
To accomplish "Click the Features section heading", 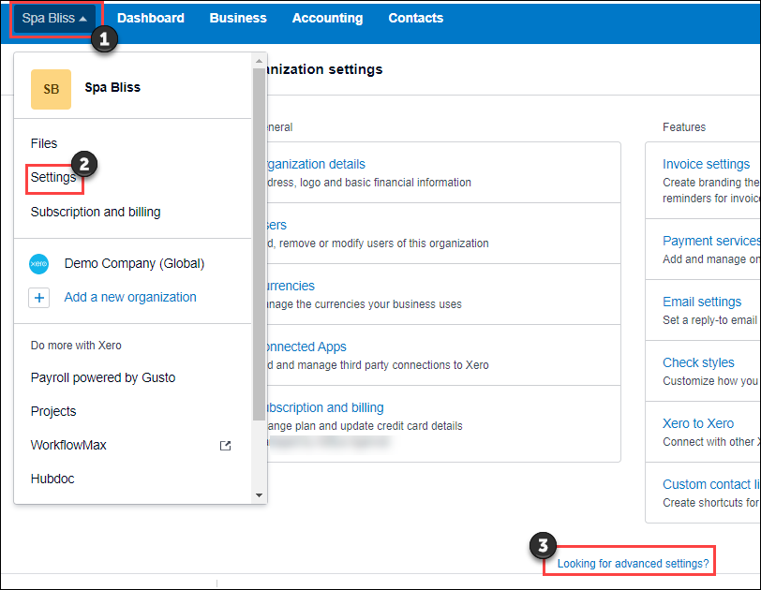I will pos(684,127).
